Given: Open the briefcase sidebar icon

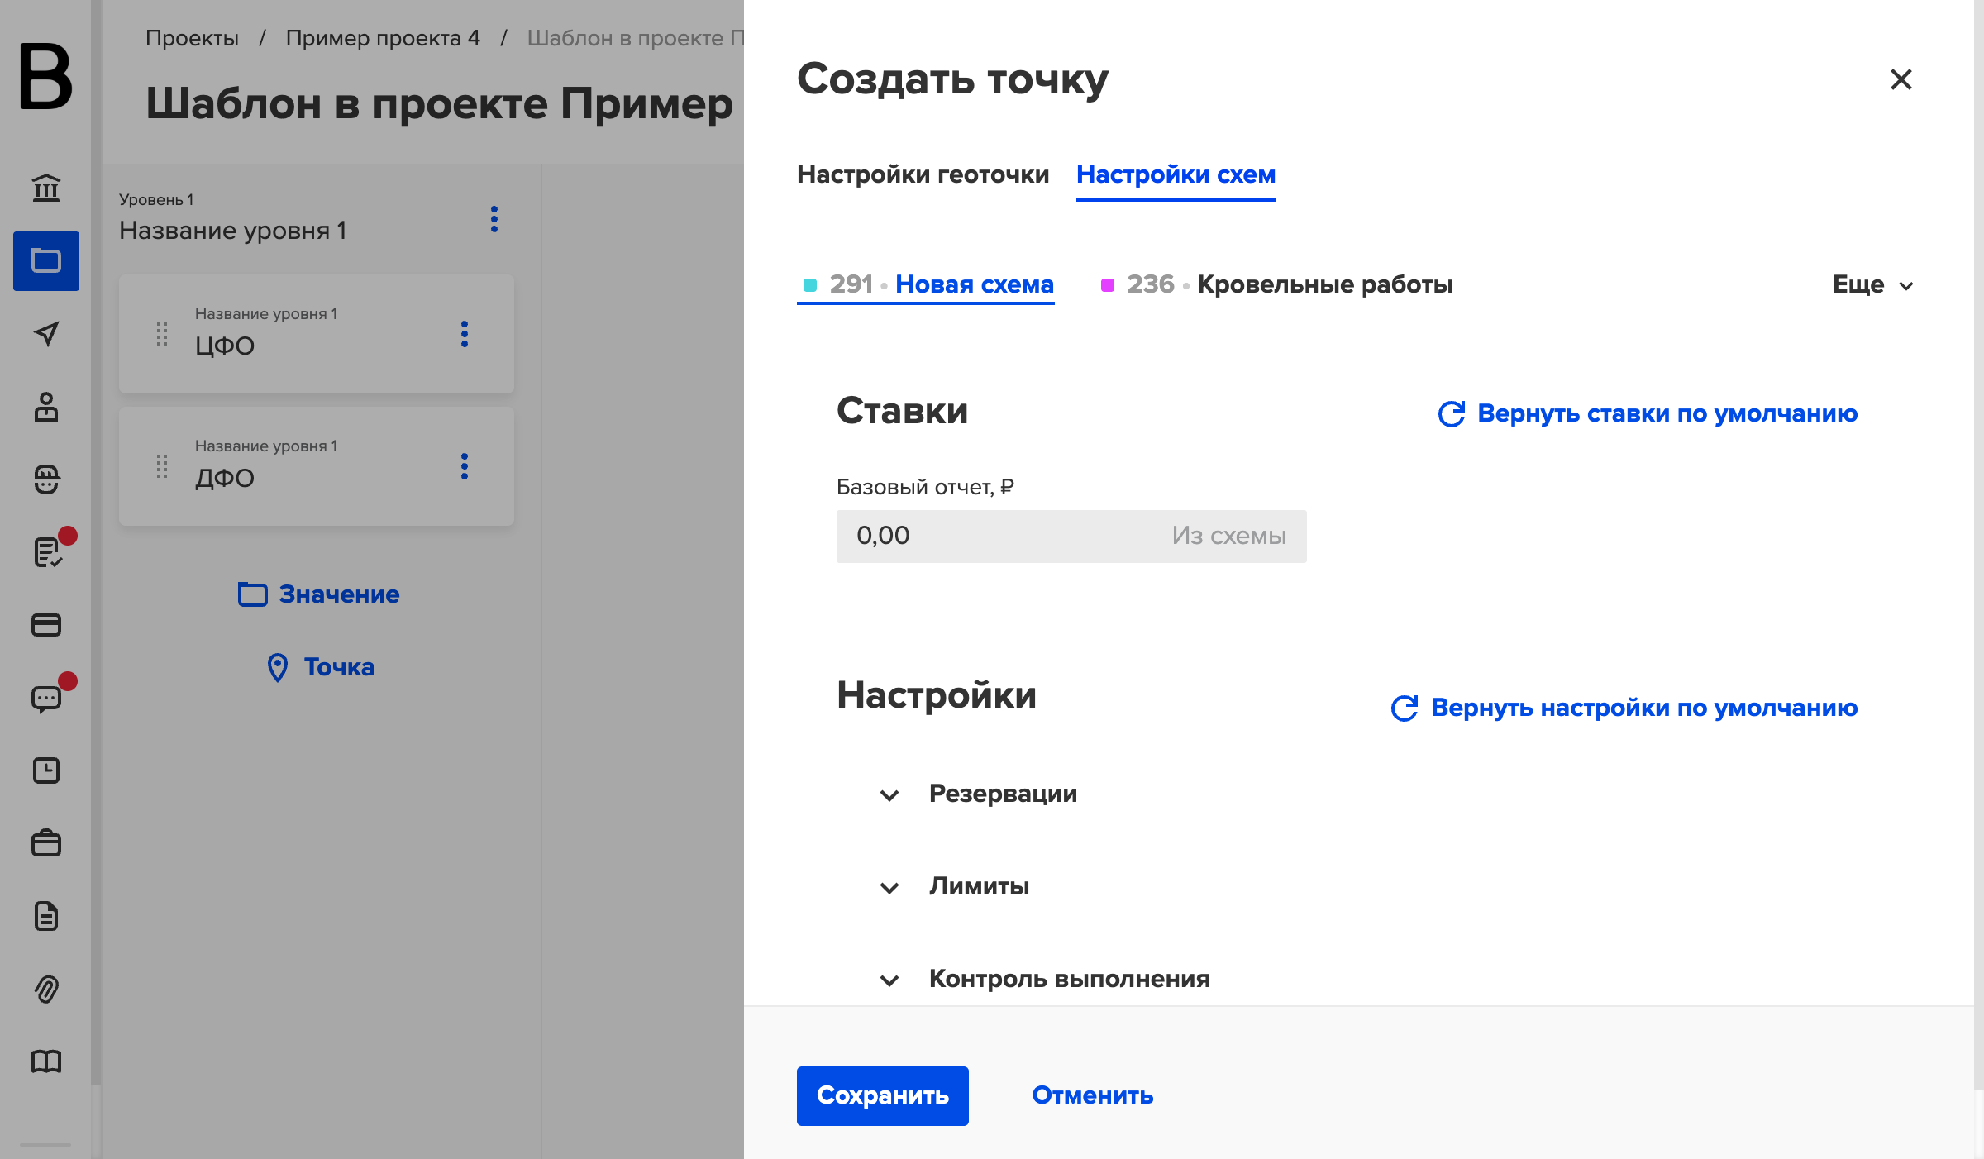Looking at the screenshot, I should pyautogui.click(x=46, y=843).
